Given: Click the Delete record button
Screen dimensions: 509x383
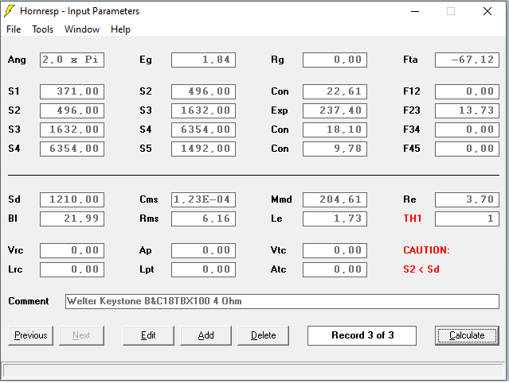Looking at the screenshot, I should click(x=264, y=335).
